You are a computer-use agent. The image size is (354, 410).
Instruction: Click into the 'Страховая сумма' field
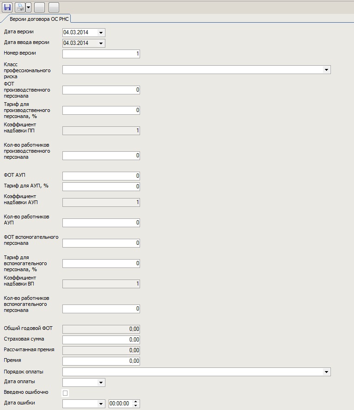pos(101,340)
